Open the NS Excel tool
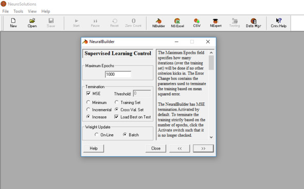 tap(177, 23)
